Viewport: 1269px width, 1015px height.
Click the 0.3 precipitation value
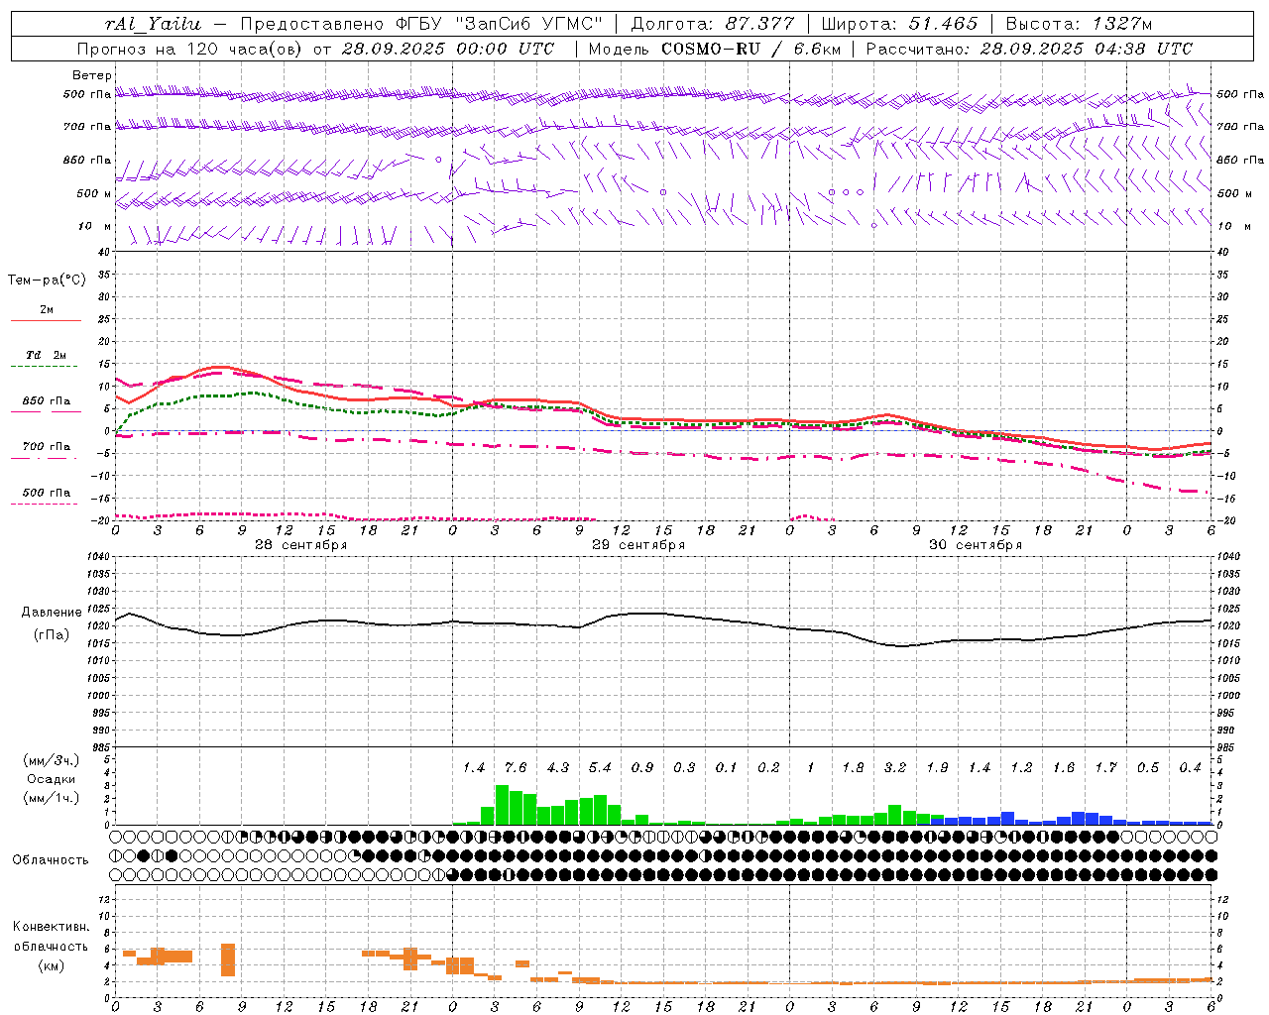(684, 767)
